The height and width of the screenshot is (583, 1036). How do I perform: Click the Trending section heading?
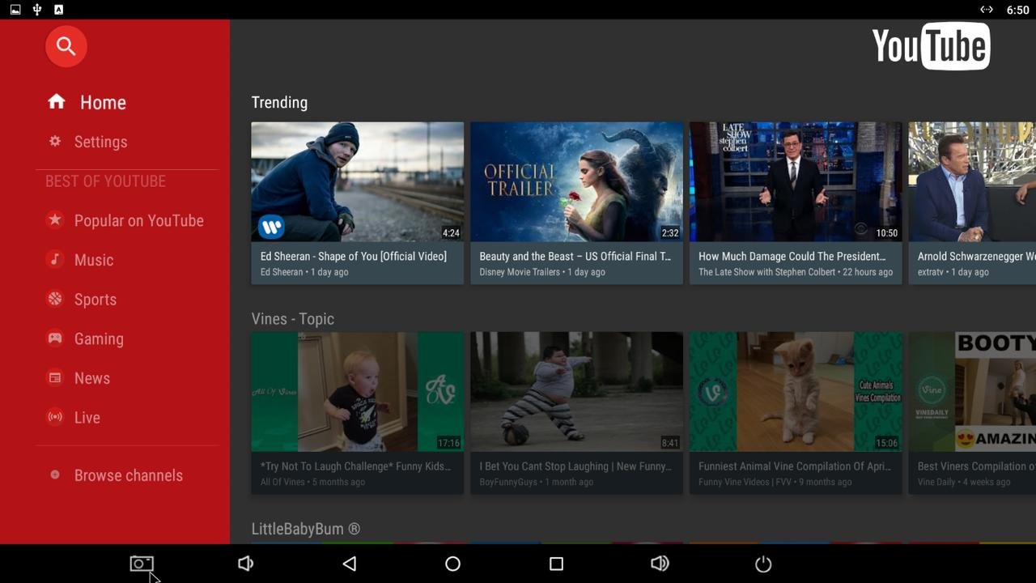[x=279, y=102]
